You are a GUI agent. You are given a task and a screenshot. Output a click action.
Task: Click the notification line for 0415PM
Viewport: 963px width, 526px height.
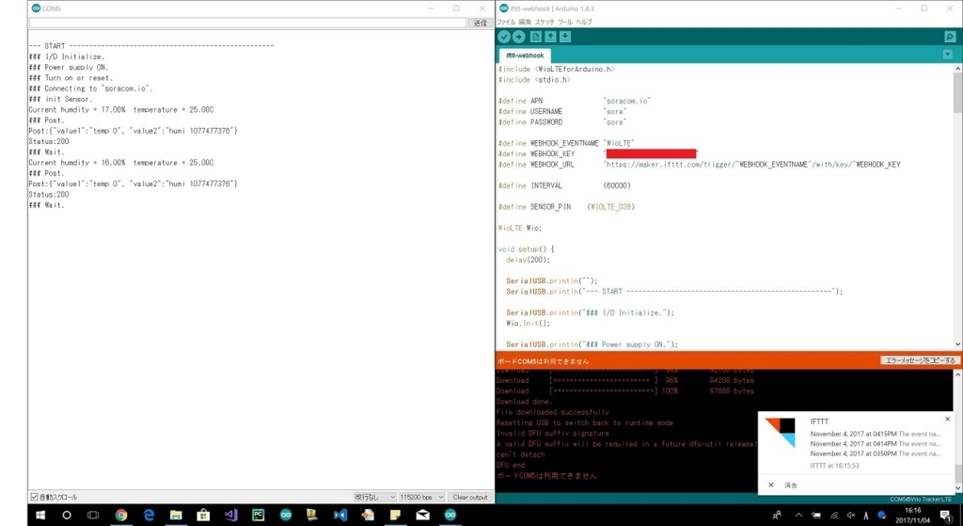876,434
